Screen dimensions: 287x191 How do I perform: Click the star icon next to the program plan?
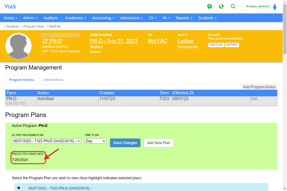click(19, 188)
